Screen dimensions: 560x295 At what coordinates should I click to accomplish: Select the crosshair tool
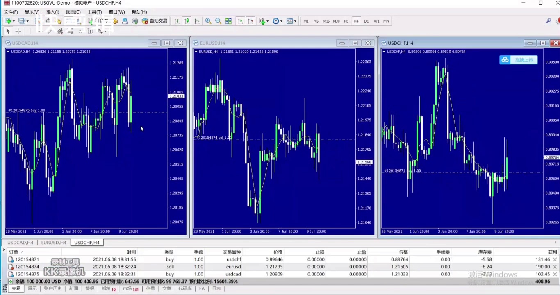18,31
